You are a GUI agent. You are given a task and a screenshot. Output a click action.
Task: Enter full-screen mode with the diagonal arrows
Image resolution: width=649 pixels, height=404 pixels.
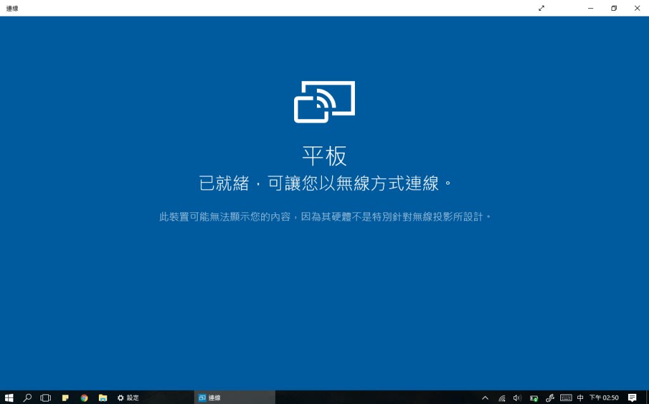(541, 8)
